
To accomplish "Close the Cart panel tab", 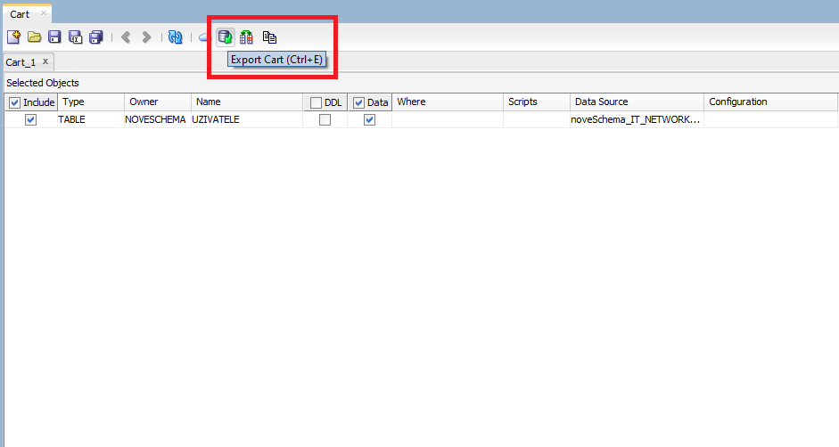I will tap(44, 12).
